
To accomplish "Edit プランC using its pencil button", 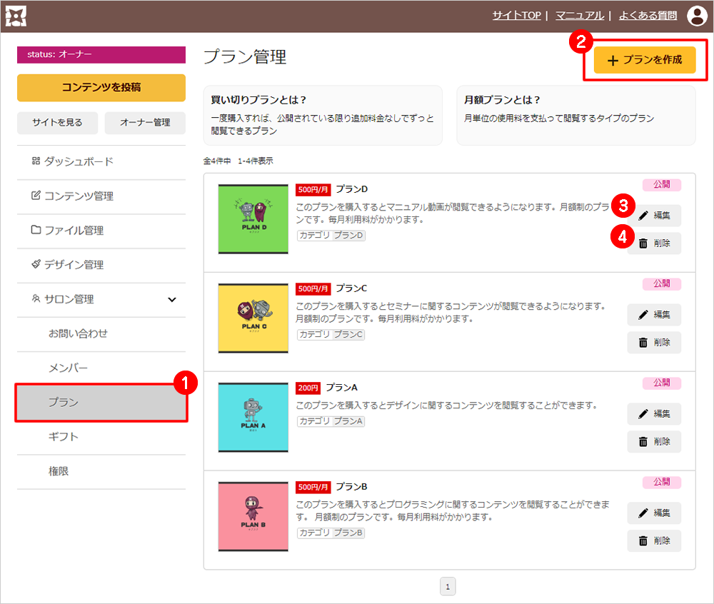I will coord(654,315).
